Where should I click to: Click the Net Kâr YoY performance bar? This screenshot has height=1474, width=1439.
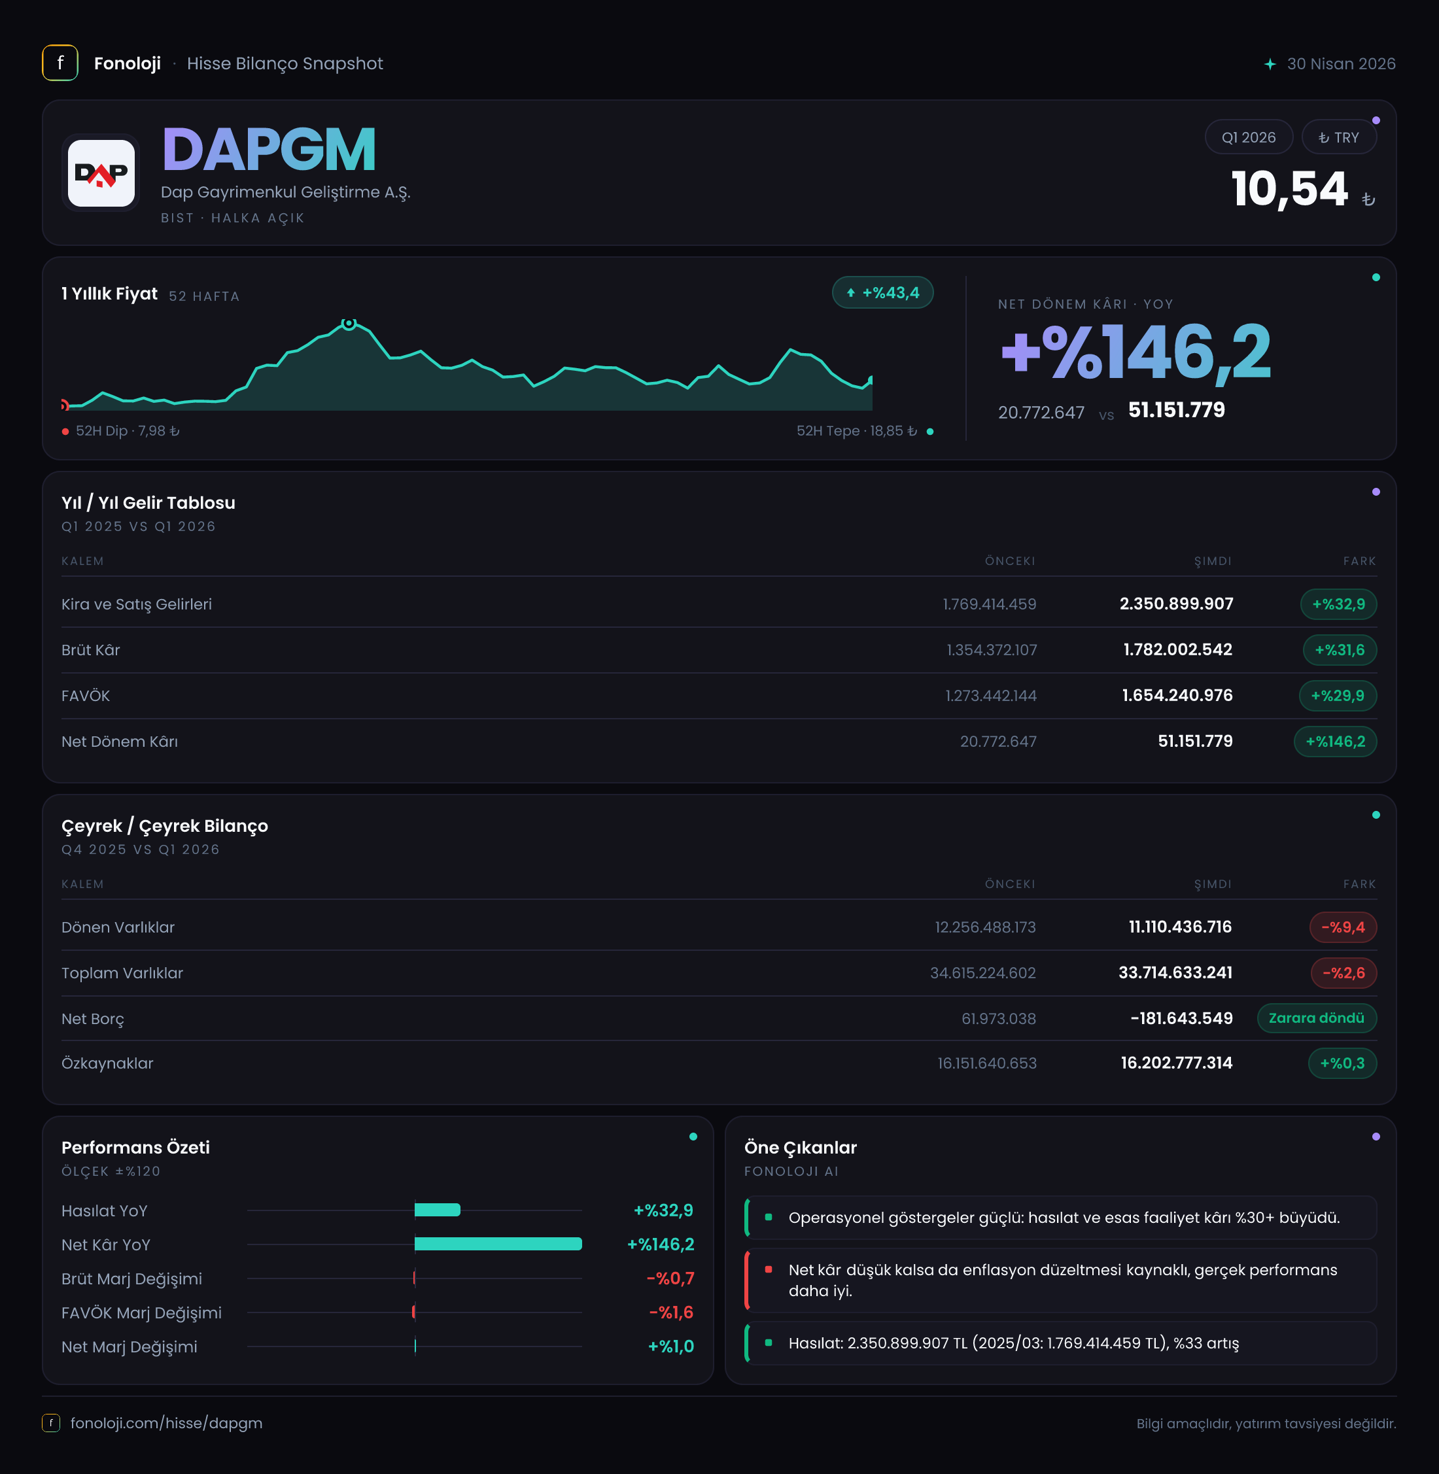click(x=498, y=1244)
